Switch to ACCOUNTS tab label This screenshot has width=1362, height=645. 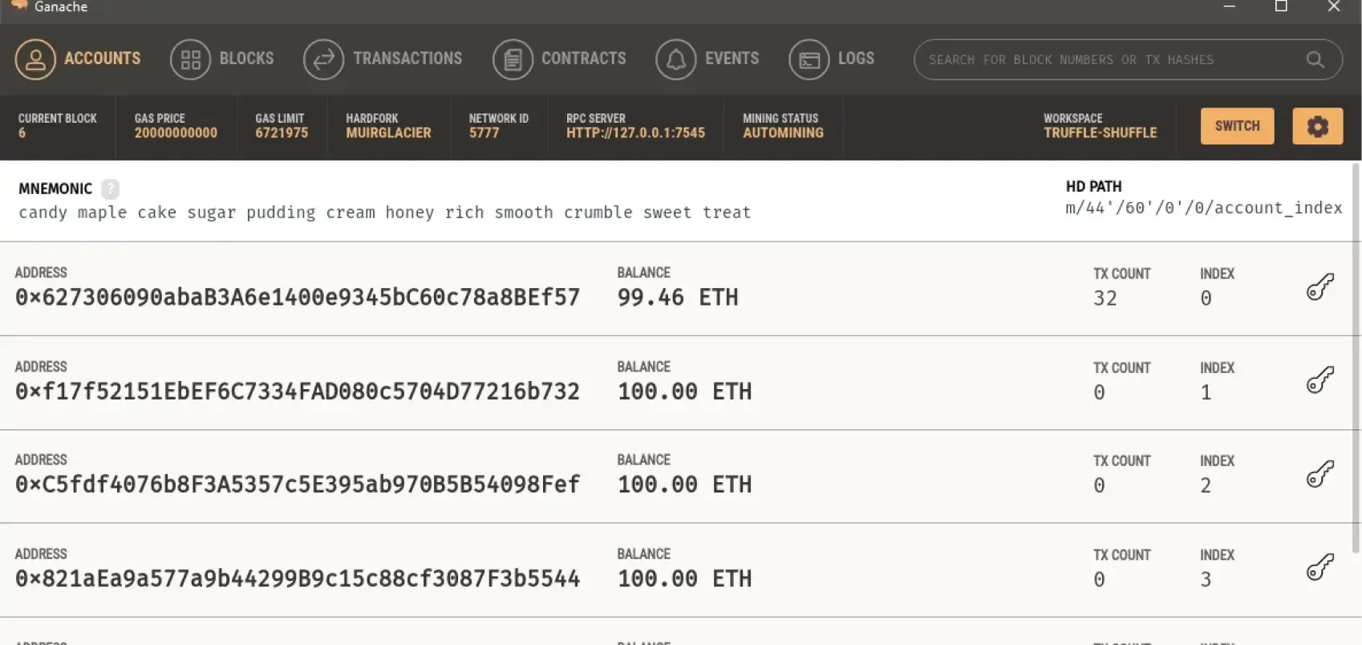point(102,59)
